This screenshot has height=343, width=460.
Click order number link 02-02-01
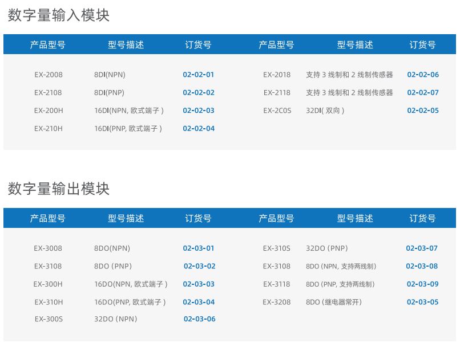[198, 75]
